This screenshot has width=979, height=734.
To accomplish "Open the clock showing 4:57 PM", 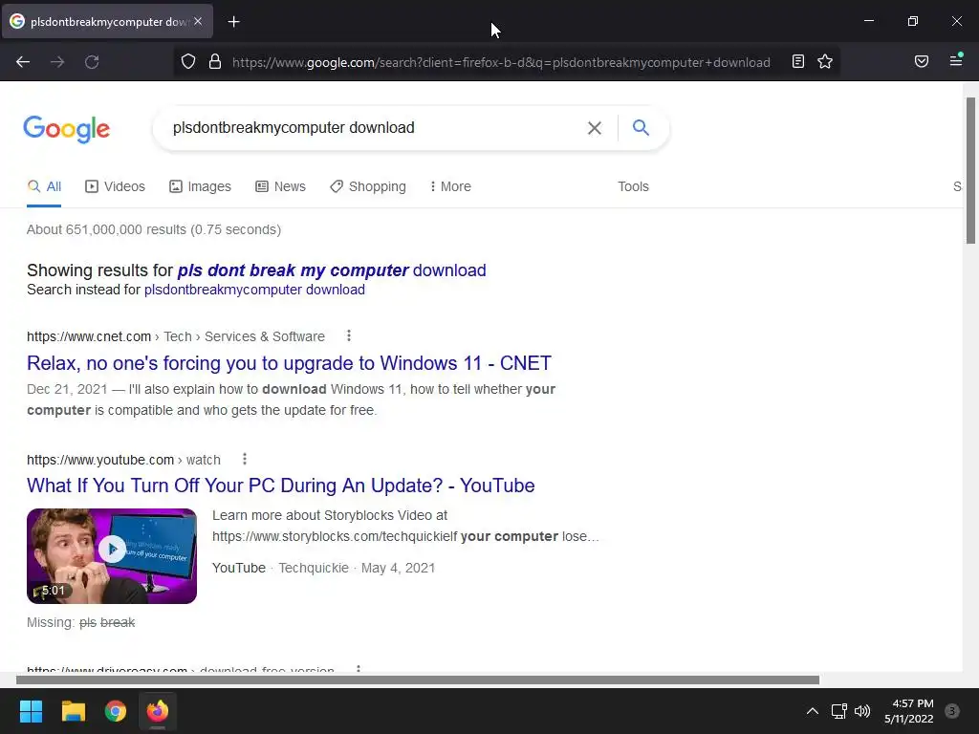I will pos(909,711).
